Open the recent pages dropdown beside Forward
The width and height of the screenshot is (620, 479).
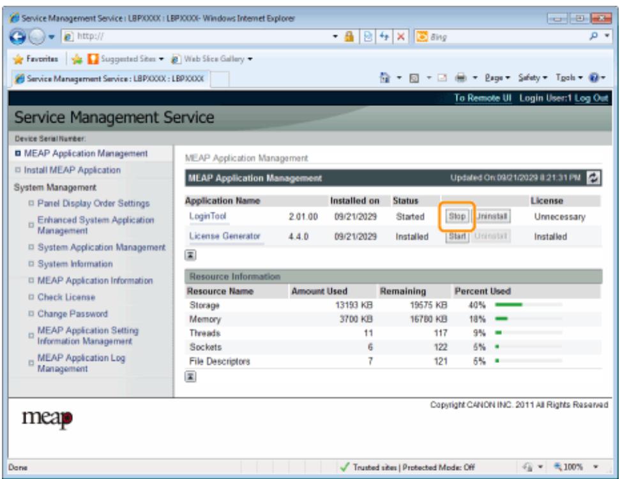[x=52, y=37]
